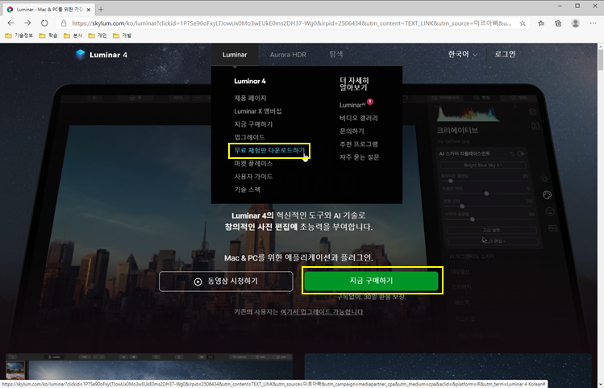Click the user profile avatar icon
The image size is (604, 388).
(x=576, y=23)
